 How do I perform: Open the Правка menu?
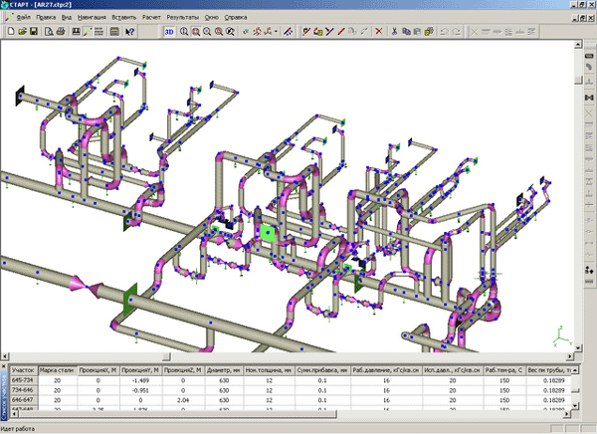46,17
